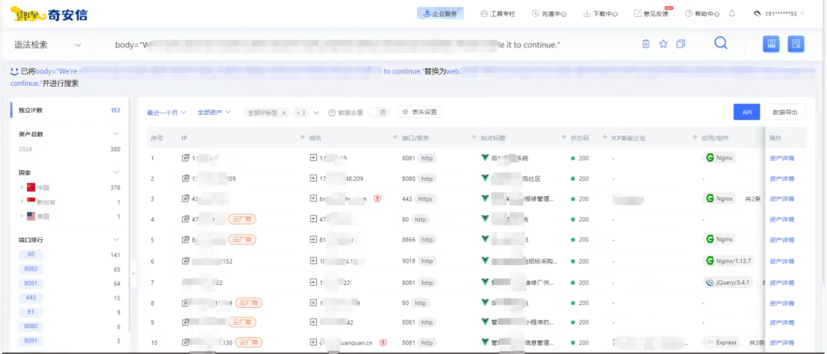
Task: Open domain link icon in row 3
Action: (313, 198)
